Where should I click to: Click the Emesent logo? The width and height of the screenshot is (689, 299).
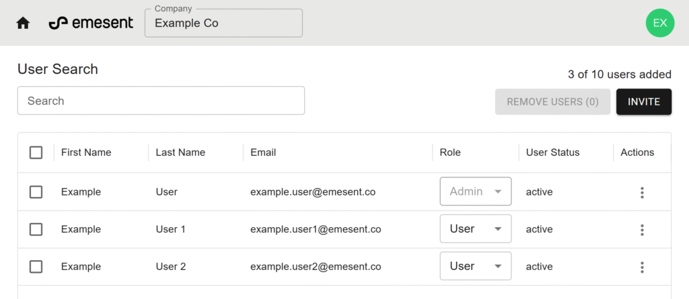coord(91,23)
